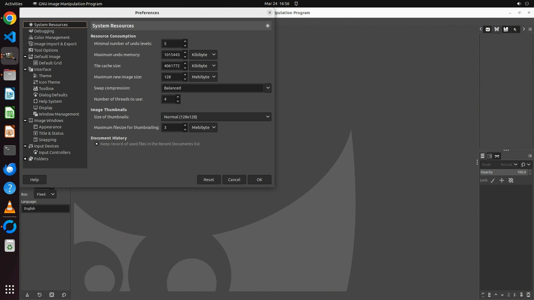534x300 pixels.
Task: Open the Swap compression dropdown
Action: tap(216, 88)
